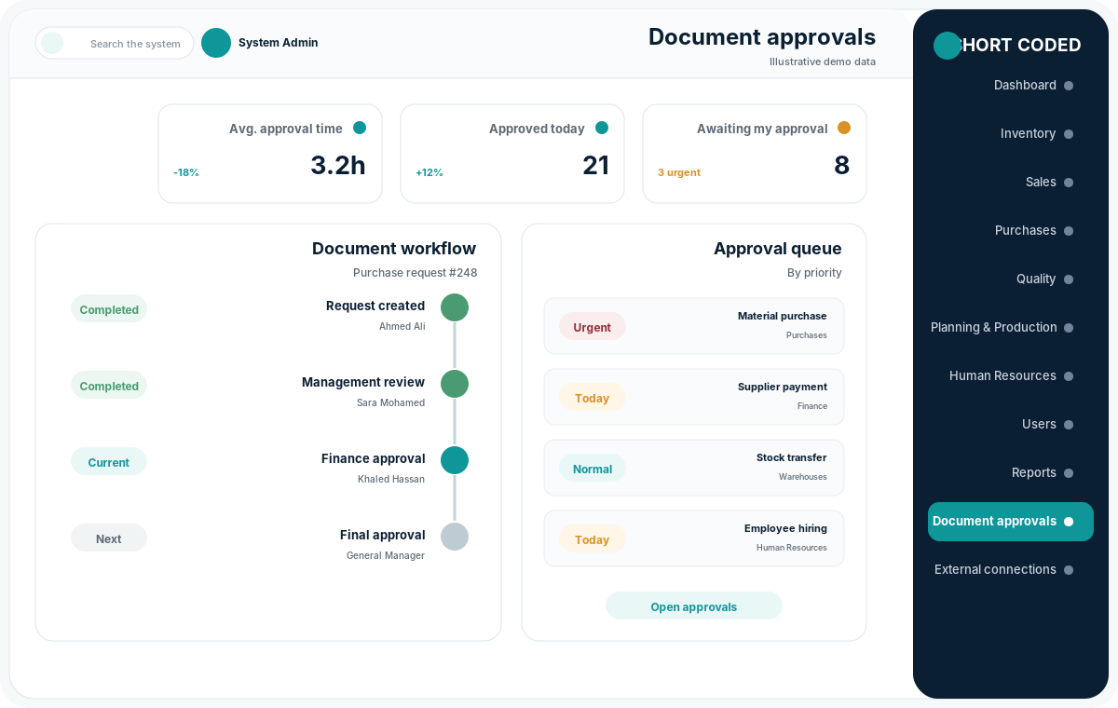Click the -18% change indicator

click(x=186, y=172)
